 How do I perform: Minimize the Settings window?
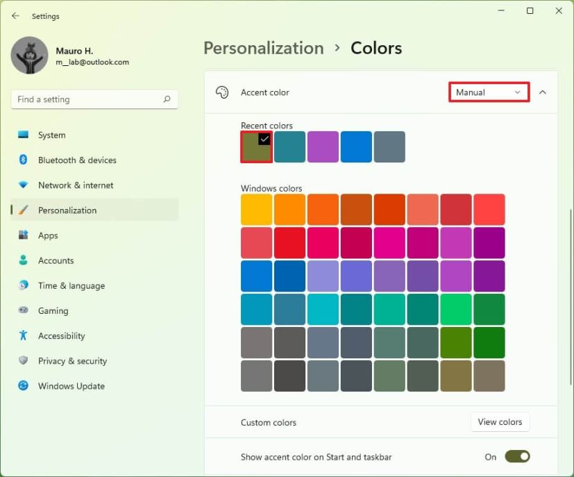click(501, 11)
